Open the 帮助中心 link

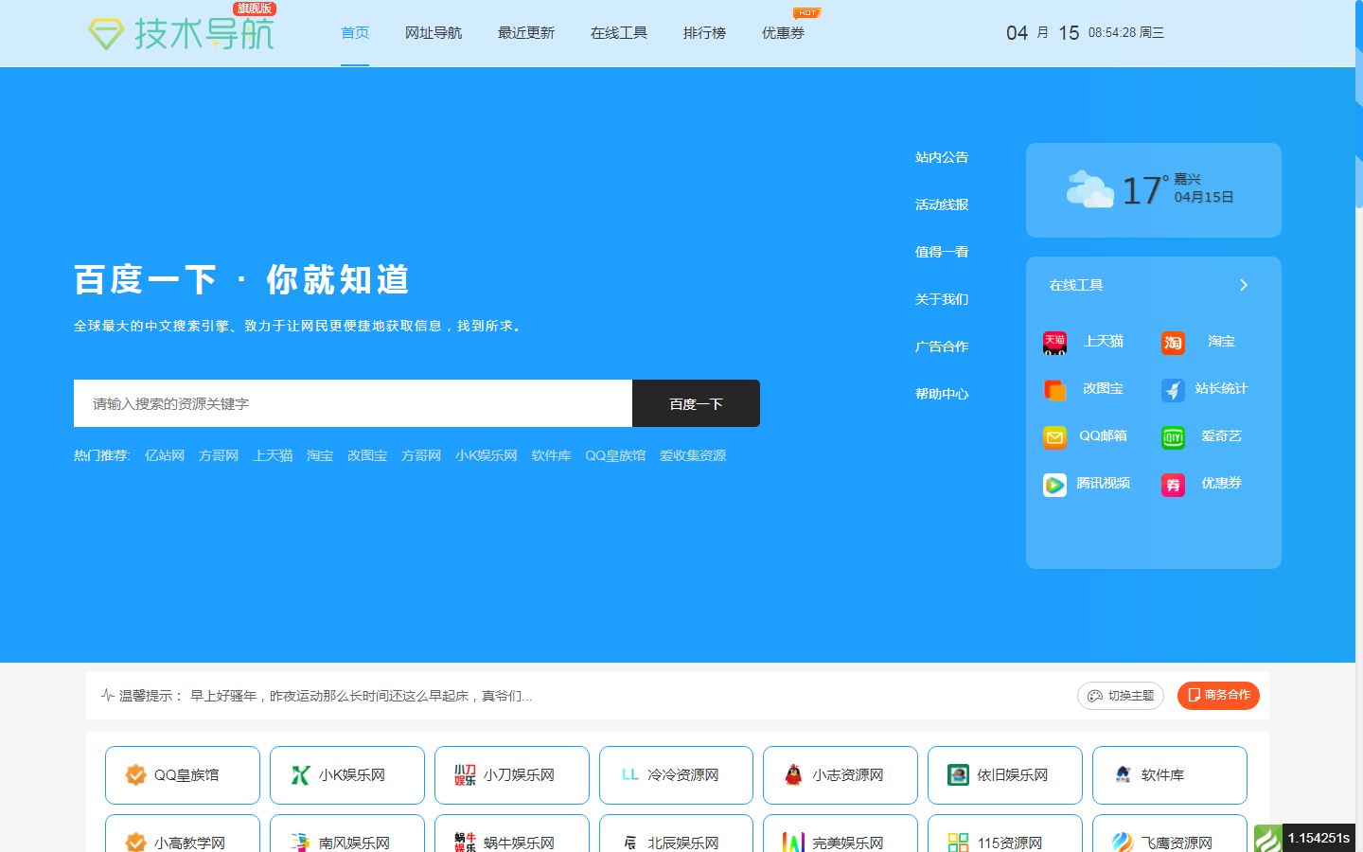tap(942, 394)
